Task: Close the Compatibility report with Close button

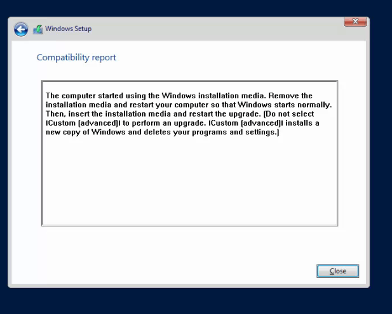Action: click(337, 271)
